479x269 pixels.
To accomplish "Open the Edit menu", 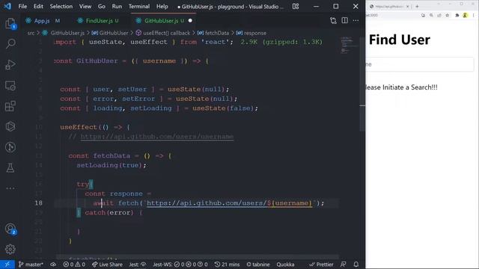I will coord(38,6).
